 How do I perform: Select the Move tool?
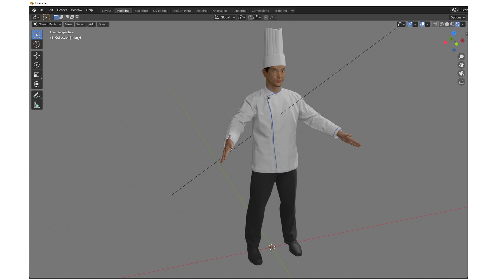pyautogui.click(x=37, y=56)
